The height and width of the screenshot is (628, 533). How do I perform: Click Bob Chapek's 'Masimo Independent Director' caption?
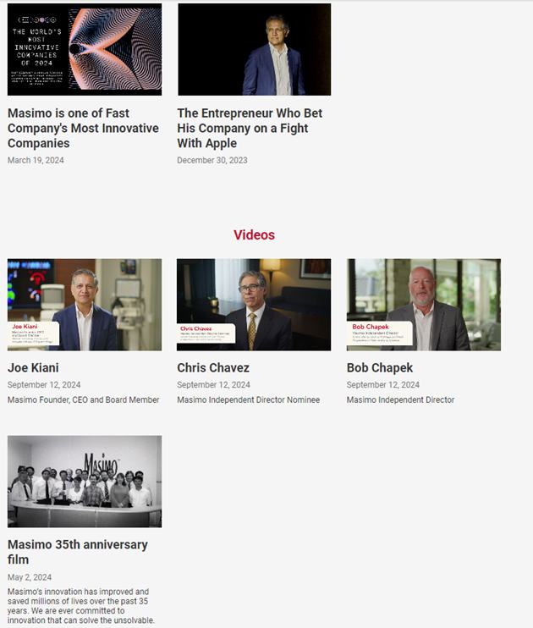[400, 399]
